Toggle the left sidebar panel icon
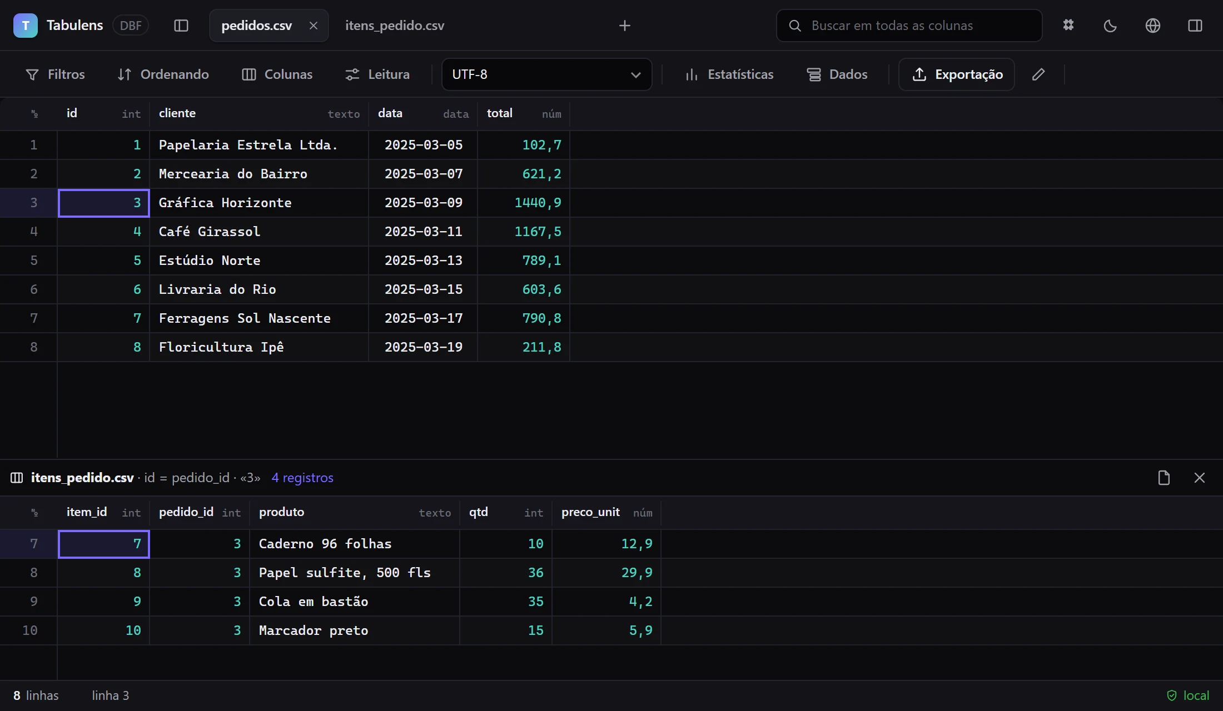This screenshot has height=711, width=1223. point(181,26)
